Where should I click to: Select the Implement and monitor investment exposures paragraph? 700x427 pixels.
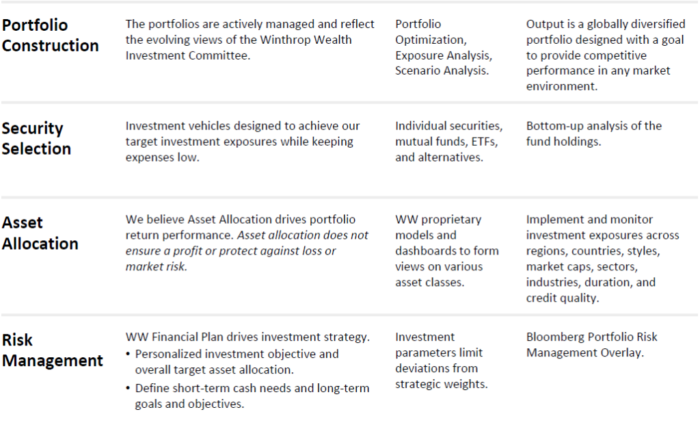603,259
